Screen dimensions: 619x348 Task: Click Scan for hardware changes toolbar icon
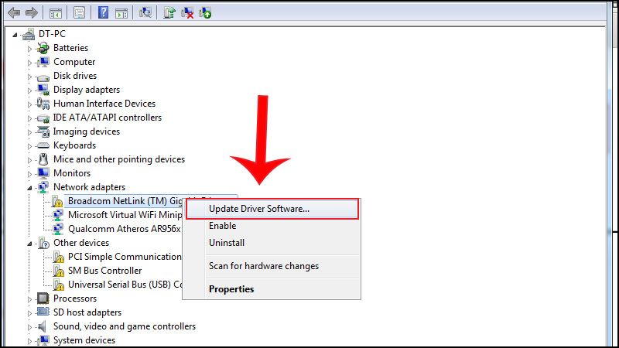146,12
